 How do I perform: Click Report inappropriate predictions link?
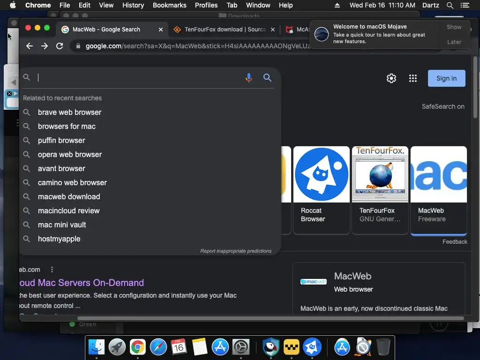click(x=236, y=251)
